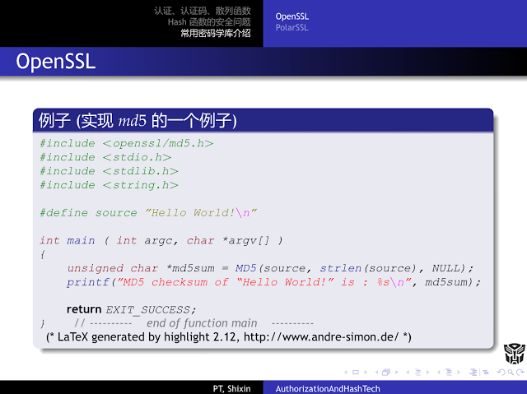
Task: Open the 认证、认证码、散列函数 section
Action: click(x=203, y=11)
